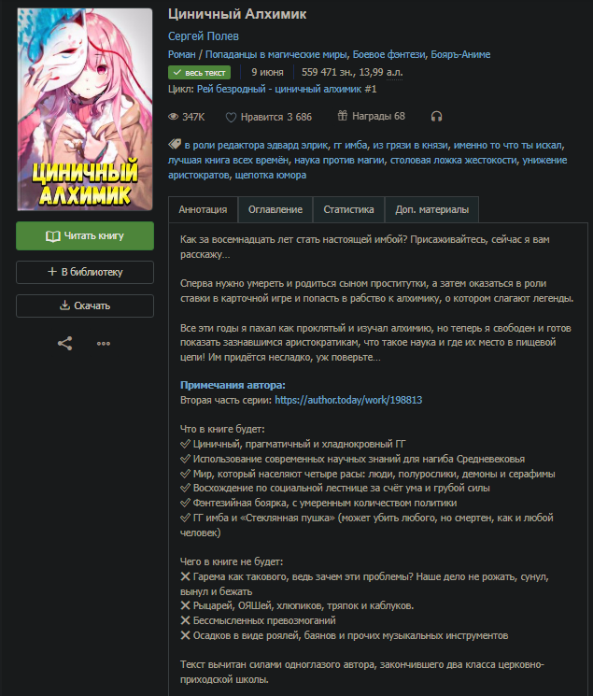Click the gift Награды icon
593x696 pixels.
(342, 116)
